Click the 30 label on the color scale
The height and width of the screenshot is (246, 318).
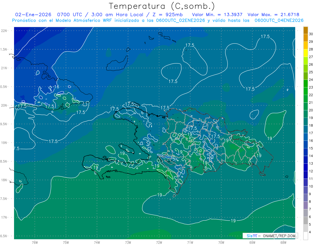[311, 34]
